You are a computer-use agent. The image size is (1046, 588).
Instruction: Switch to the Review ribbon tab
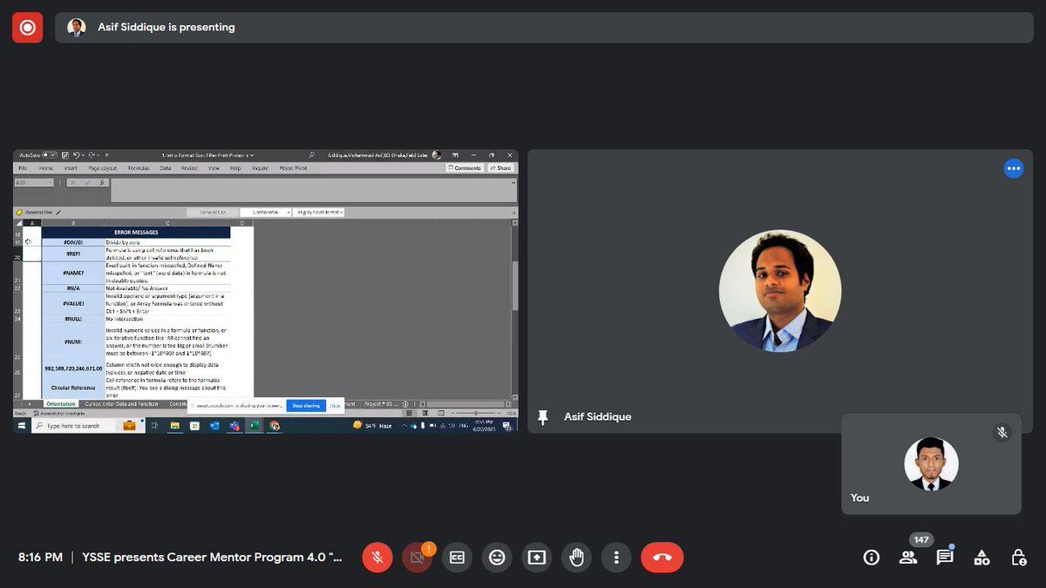tap(189, 167)
